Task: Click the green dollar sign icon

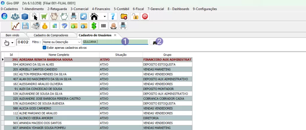Action: point(94,26)
